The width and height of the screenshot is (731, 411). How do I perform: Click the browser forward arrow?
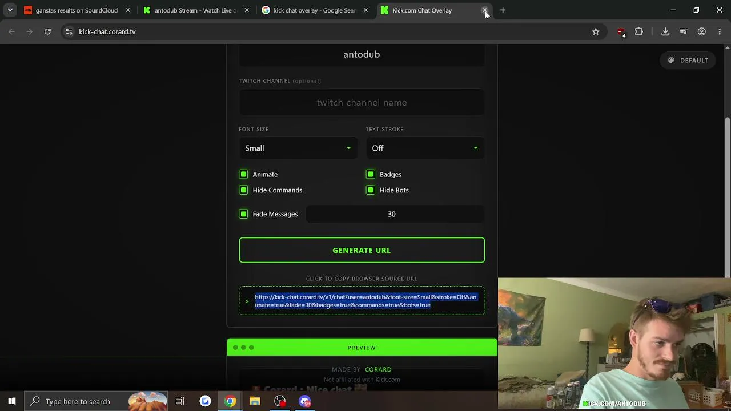[x=30, y=31]
